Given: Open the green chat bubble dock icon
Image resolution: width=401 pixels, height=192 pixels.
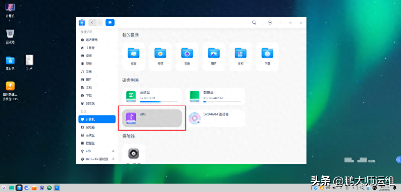Looking at the screenshot, I should pos(49,188).
